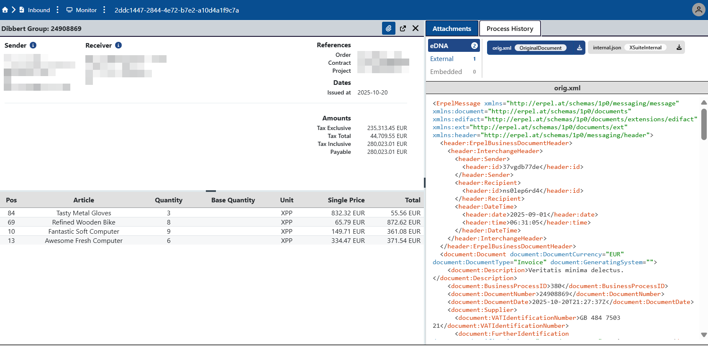Download the internal.json file
Viewport: 708px width, 347px height.
(x=679, y=48)
